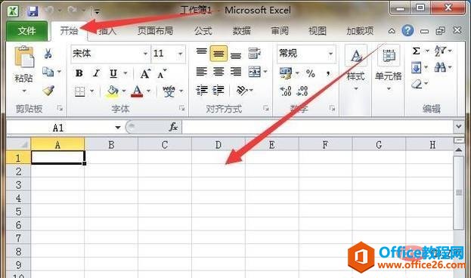
Task: Switch to the 审阅 (Review) tab
Action: (x=280, y=31)
